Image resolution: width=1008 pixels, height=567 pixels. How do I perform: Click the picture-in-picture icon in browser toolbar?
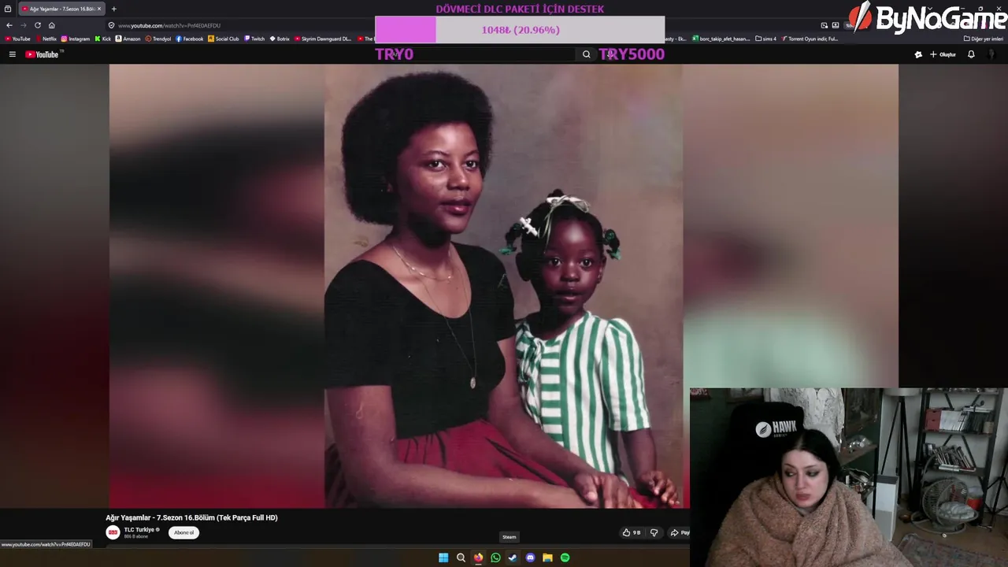click(824, 25)
